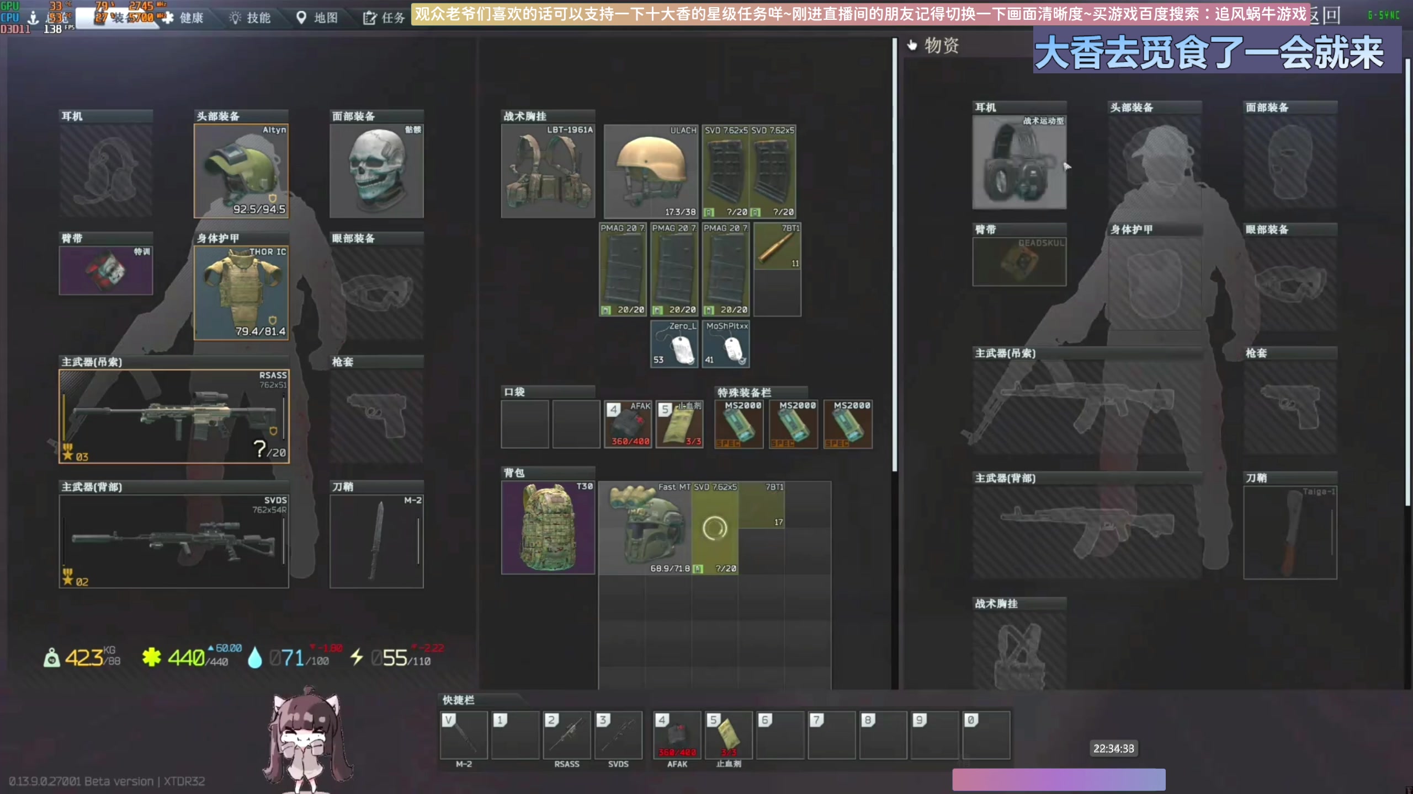Image resolution: width=1413 pixels, height=794 pixels.
Task: Open the 地图 map tab
Action: pyautogui.click(x=318, y=18)
